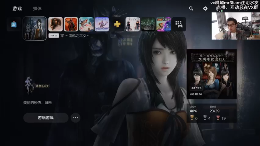Screen dimensions: 260x146
Task: Switch to the 游戏 tab
Action: (x=17, y=9)
